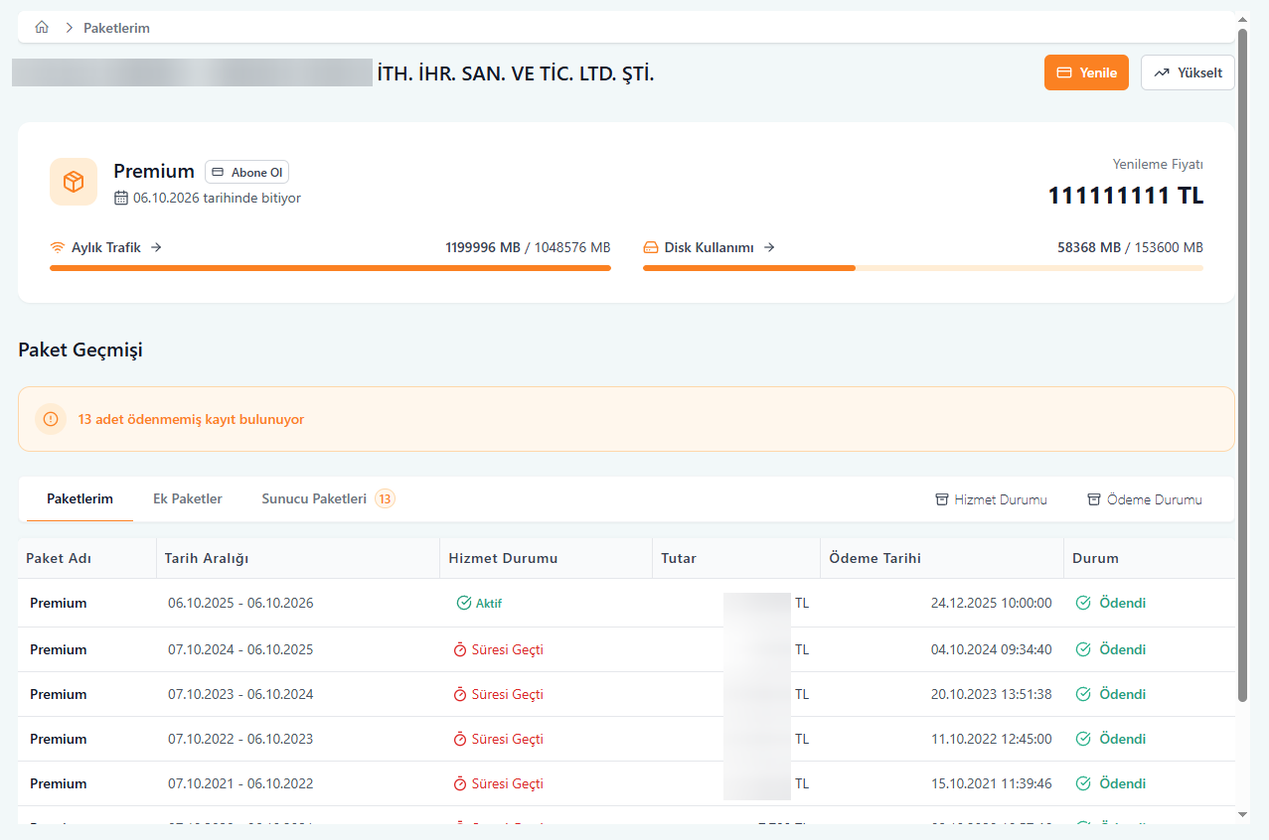Open the Ödeme Durumu filter
This screenshot has height=840, width=1269.
click(1144, 499)
